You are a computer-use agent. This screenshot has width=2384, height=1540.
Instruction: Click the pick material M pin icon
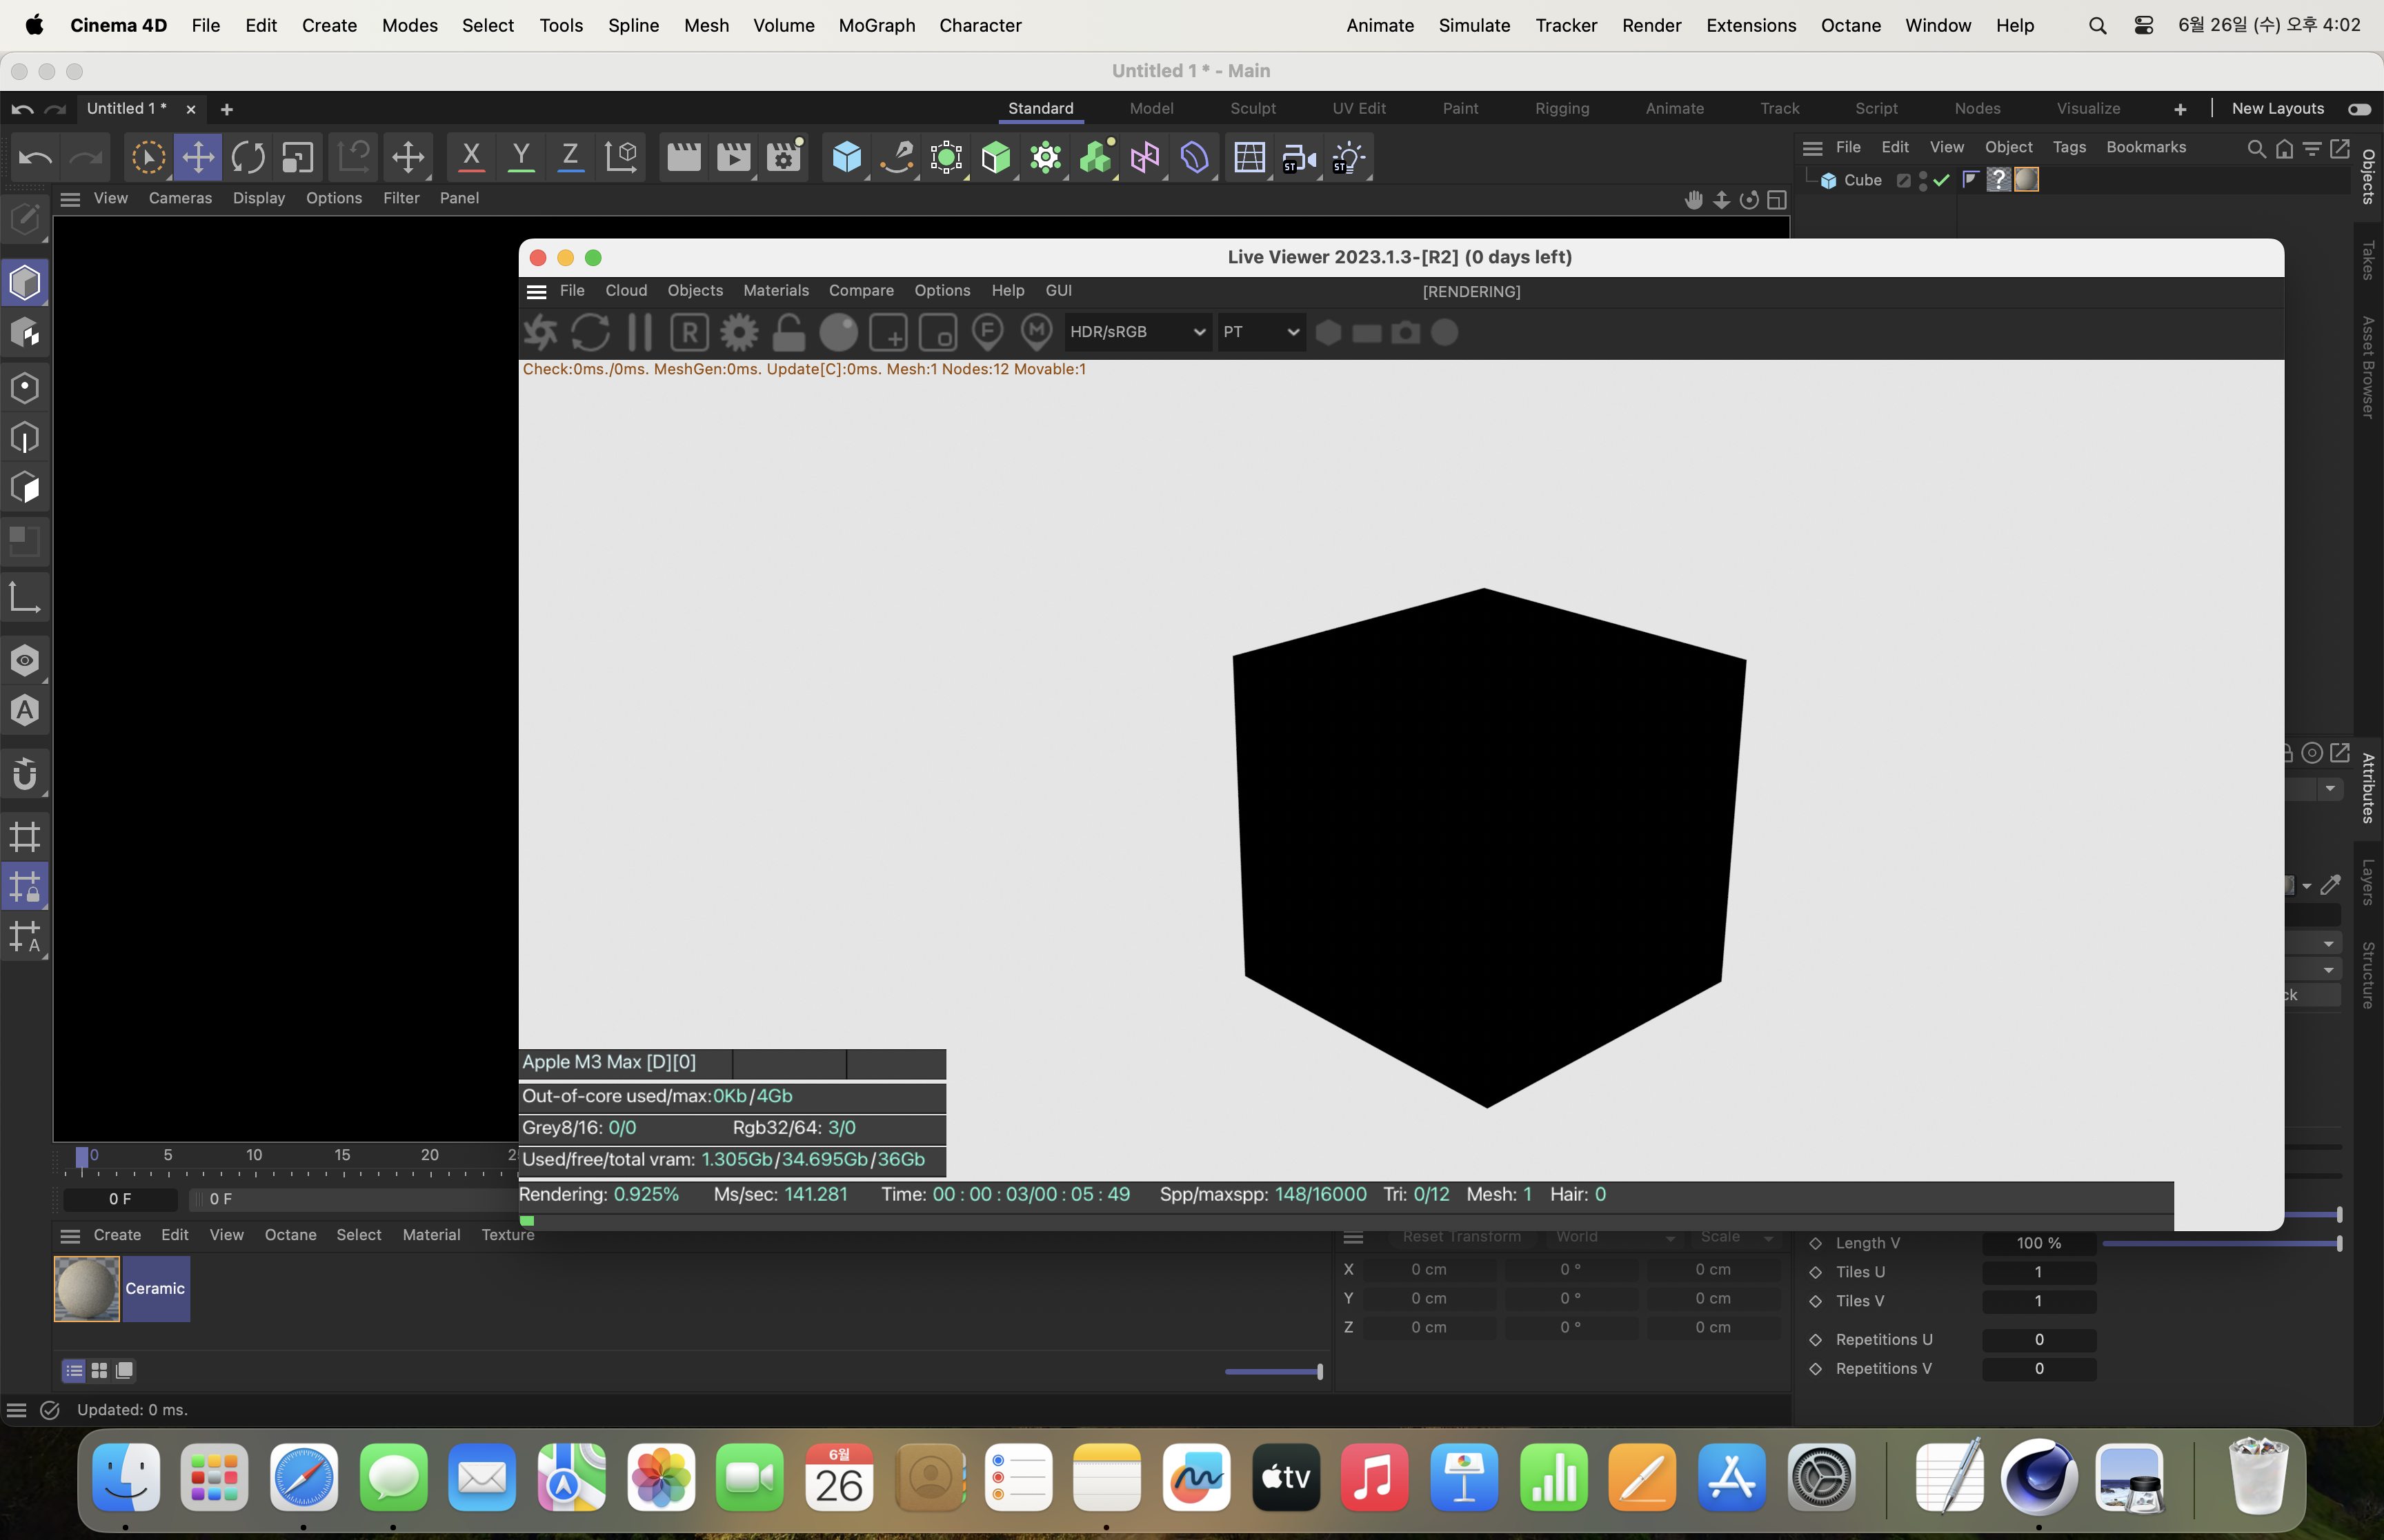point(1036,333)
